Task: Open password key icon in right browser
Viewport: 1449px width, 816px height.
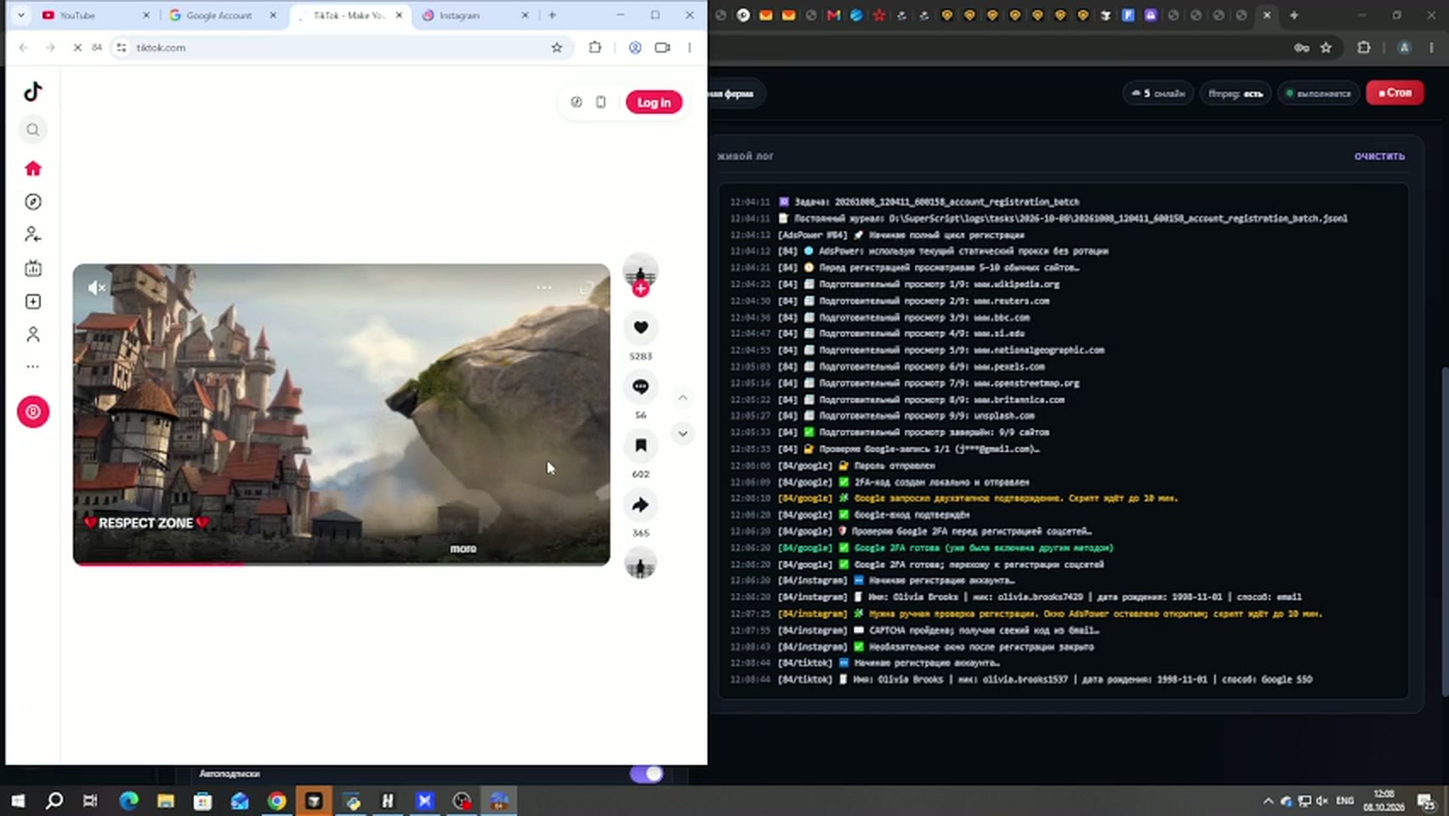Action: (x=1302, y=48)
